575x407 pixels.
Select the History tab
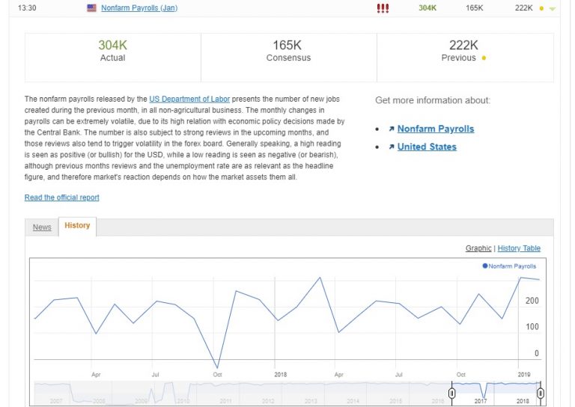coord(77,226)
